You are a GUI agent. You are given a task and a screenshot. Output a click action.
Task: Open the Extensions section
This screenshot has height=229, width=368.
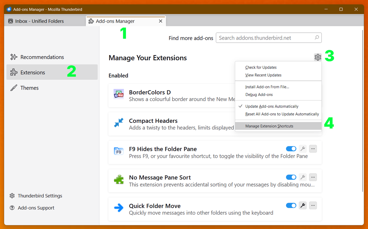pyautogui.click(x=52, y=72)
